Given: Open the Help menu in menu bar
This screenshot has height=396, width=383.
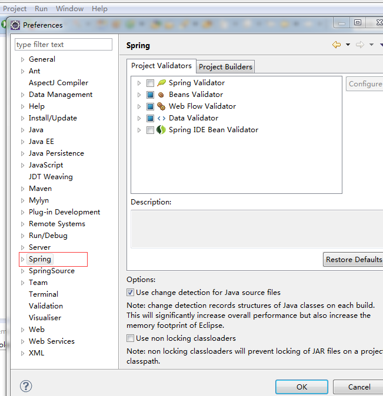Looking at the screenshot, I should [99, 9].
